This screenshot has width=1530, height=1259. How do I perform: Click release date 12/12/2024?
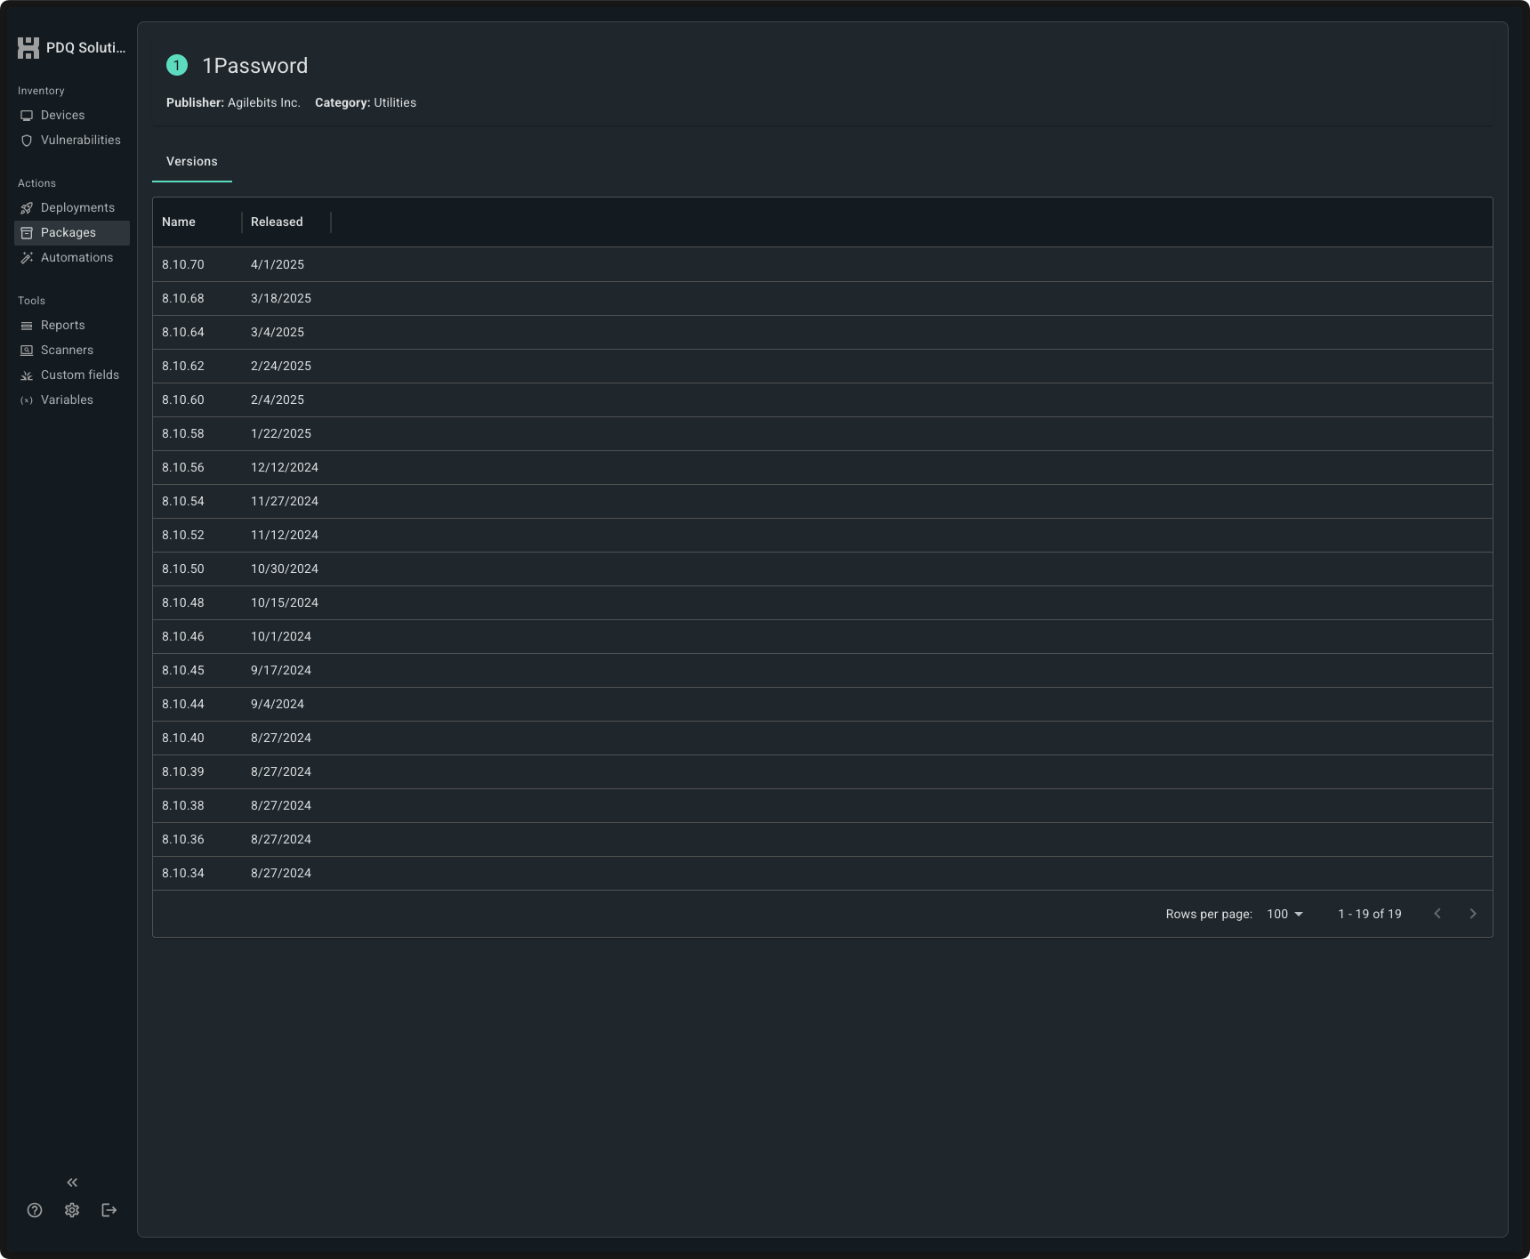point(285,468)
